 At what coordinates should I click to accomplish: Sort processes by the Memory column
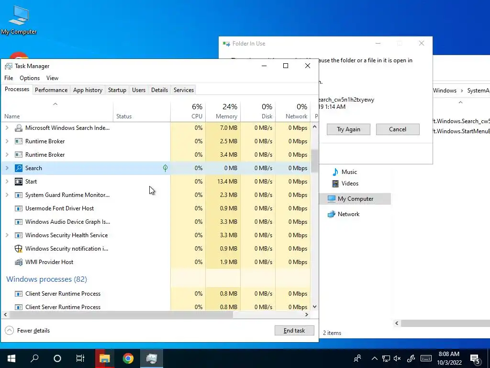223,111
